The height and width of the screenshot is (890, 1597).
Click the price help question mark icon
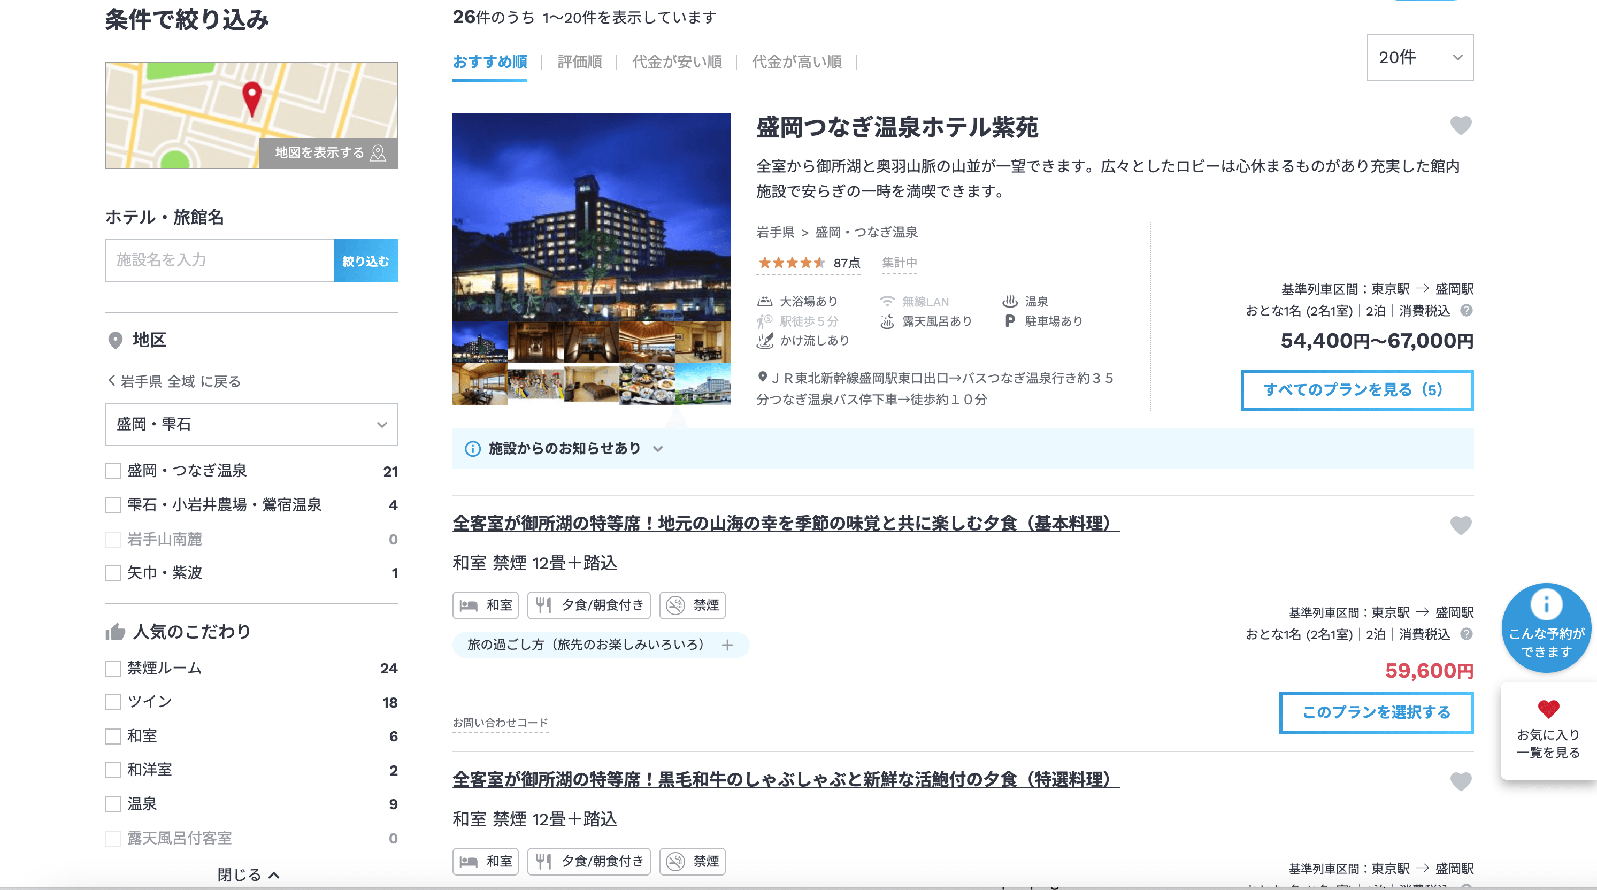tap(1466, 311)
